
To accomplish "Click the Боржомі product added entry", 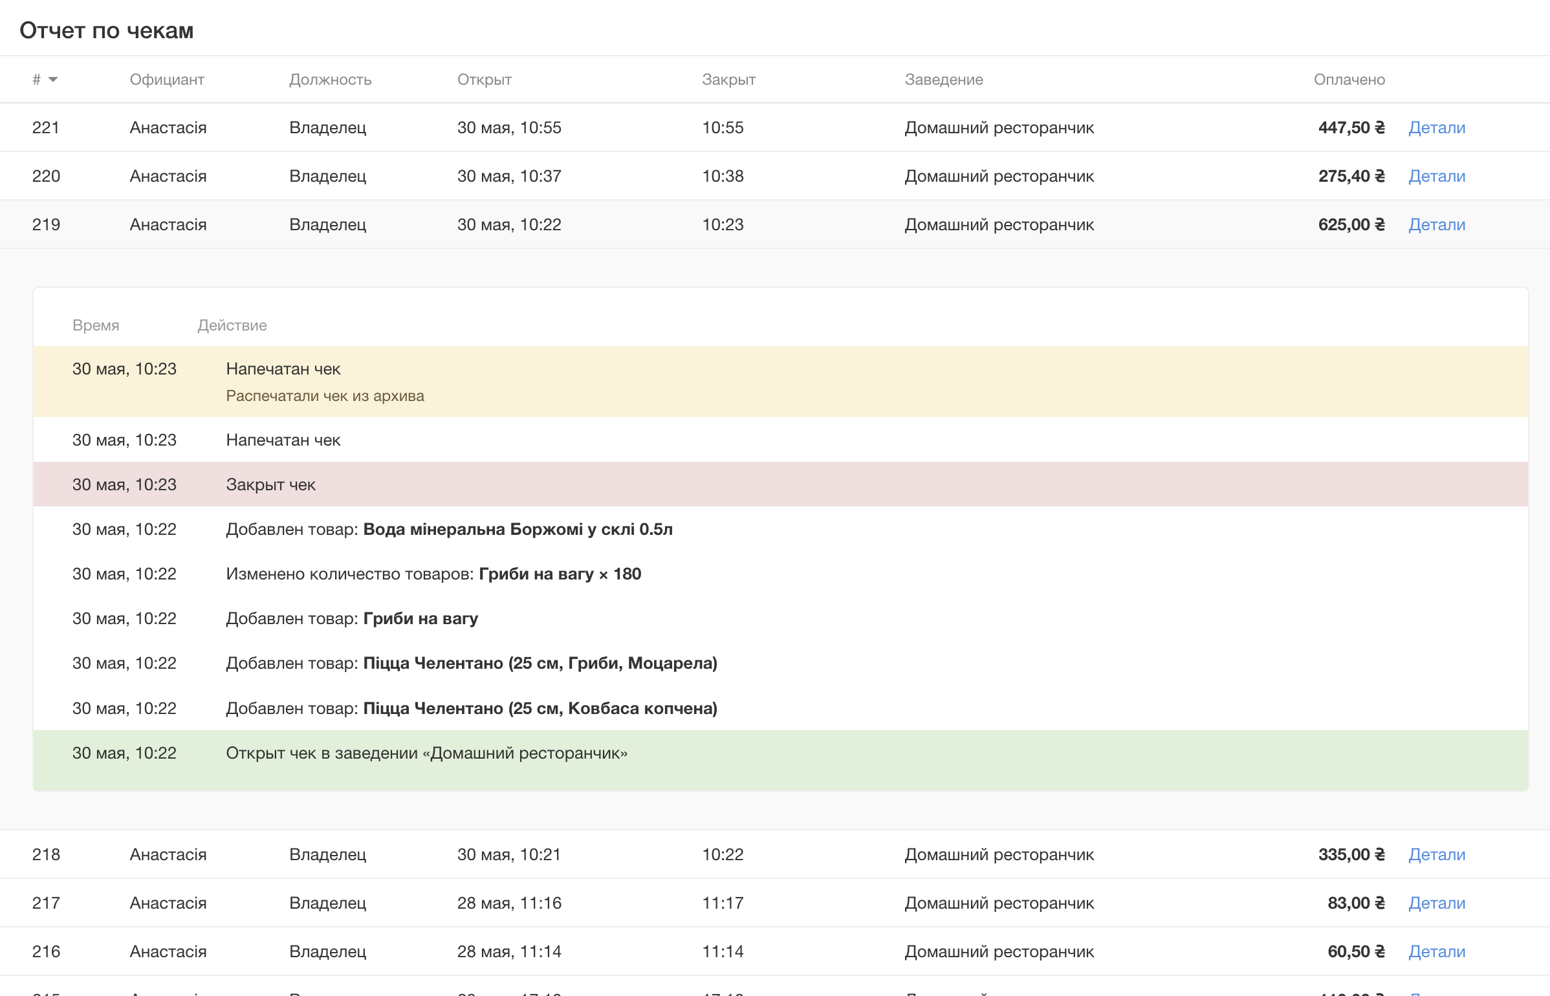I will pos(449,530).
